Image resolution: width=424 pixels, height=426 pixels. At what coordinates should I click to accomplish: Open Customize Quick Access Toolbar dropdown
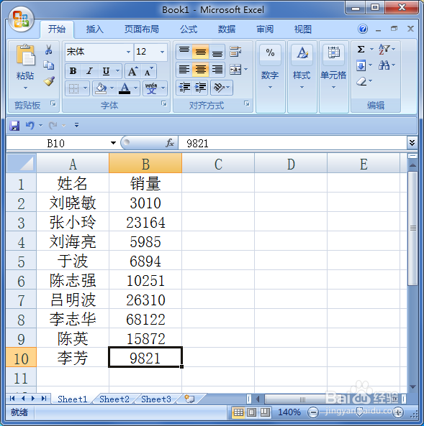76,125
